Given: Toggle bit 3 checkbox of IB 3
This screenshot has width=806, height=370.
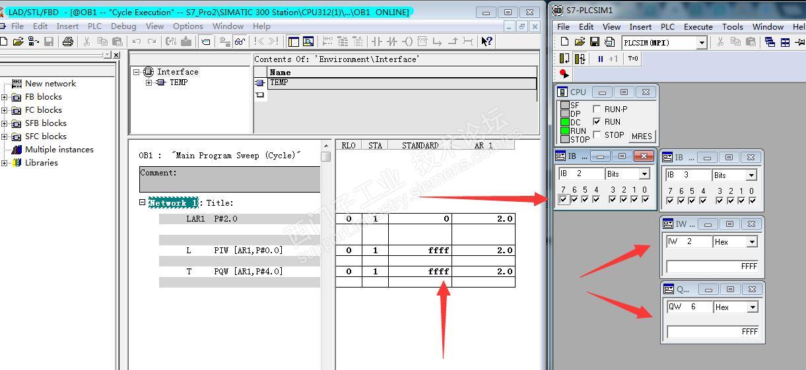Looking at the screenshot, I should click(x=719, y=200).
